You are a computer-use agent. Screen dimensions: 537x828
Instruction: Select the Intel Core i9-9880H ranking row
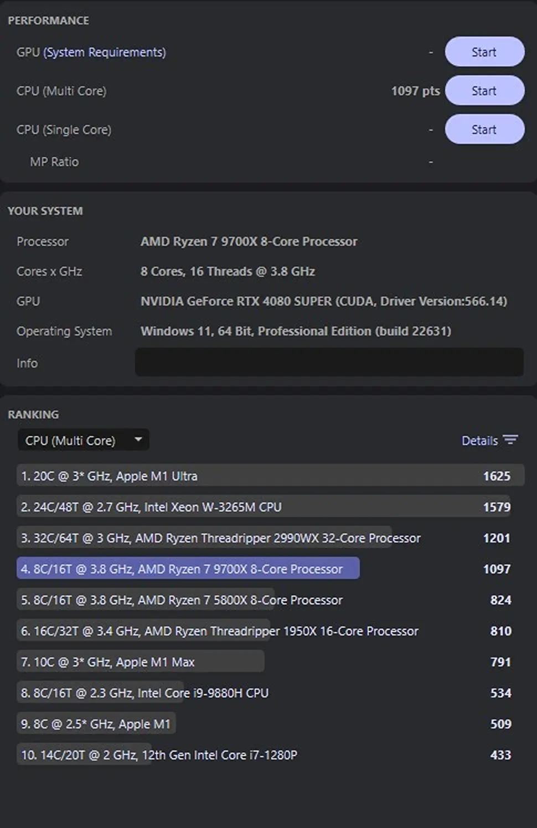coord(270,693)
